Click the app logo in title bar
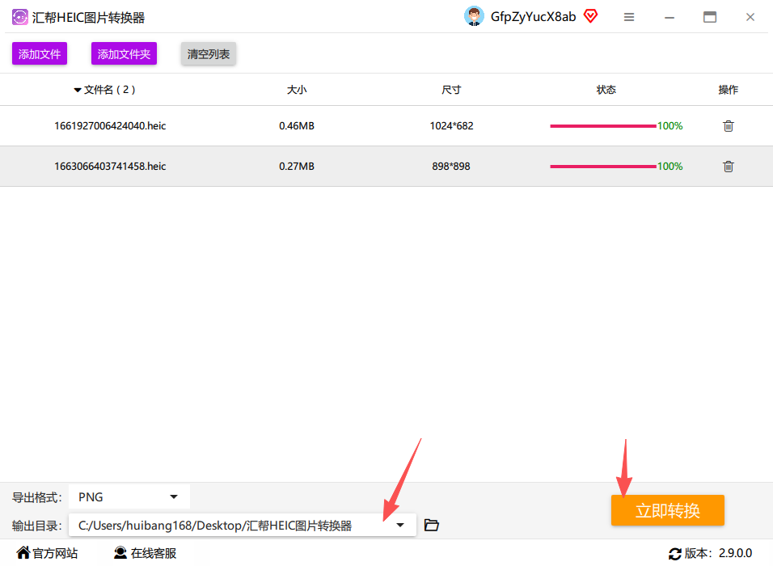 19,17
